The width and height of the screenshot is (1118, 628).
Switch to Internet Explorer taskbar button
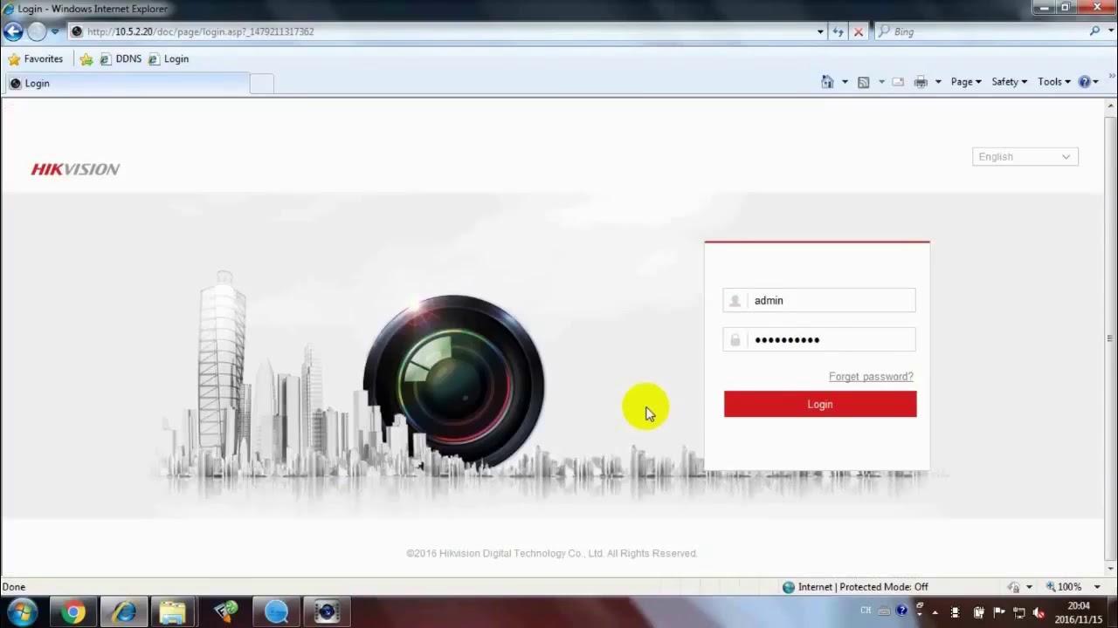[x=124, y=612]
